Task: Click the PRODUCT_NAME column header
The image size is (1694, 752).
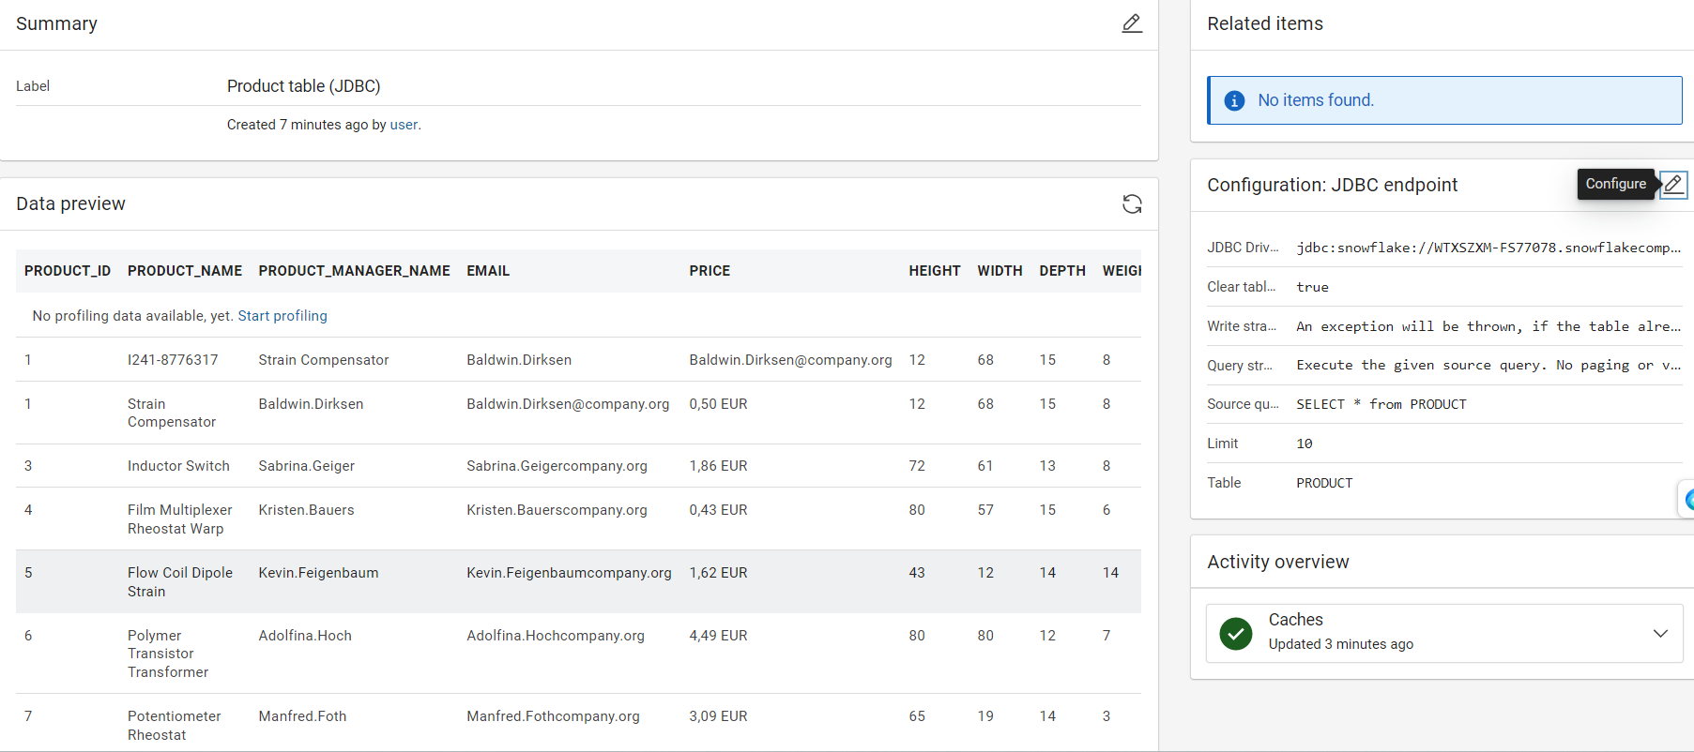Action: pos(185,271)
